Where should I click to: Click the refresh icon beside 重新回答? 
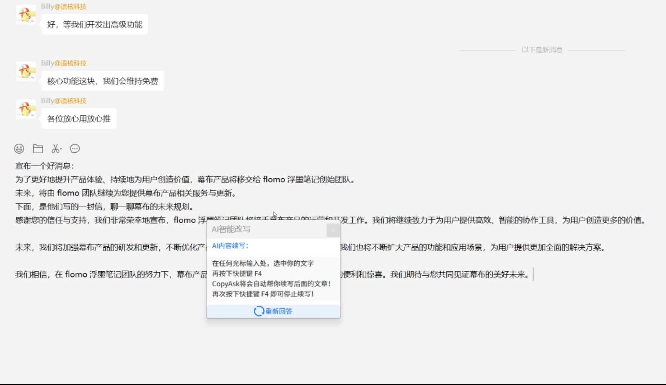[259, 311]
